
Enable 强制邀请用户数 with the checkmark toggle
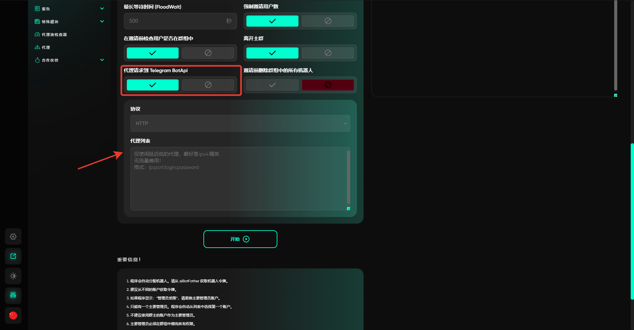point(272,21)
